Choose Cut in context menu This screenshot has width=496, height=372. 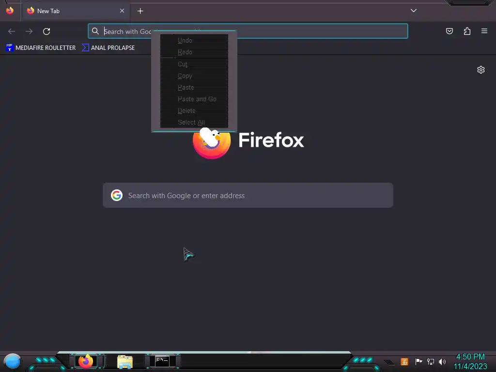point(194,64)
